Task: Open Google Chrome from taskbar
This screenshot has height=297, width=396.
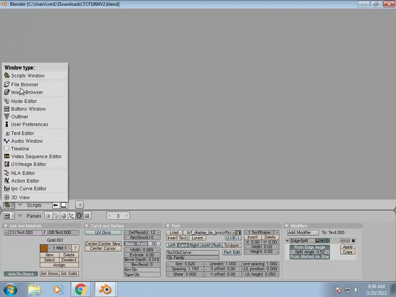Action: [x=80, y=289]
